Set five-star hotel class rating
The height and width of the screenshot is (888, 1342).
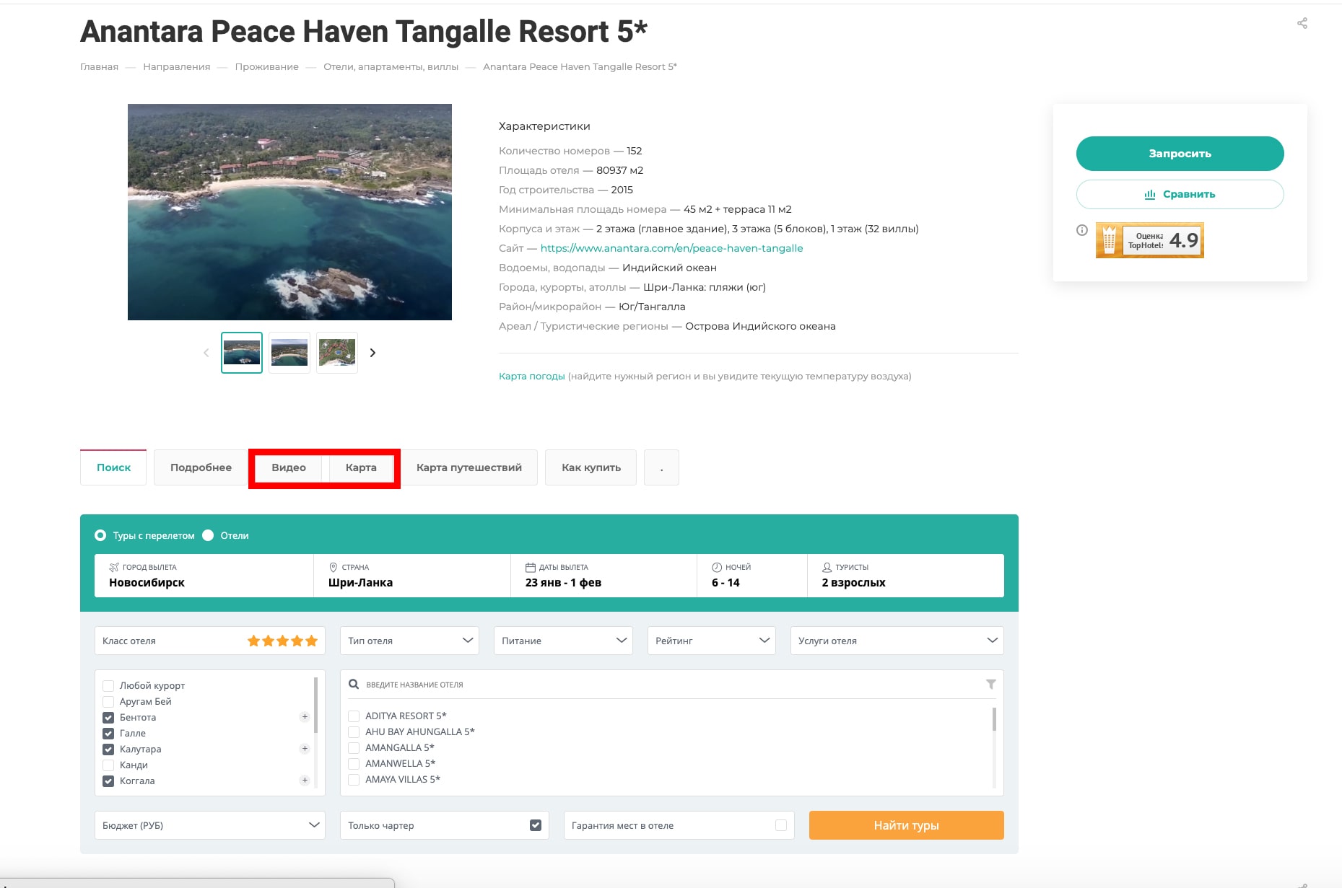pyautogui.click(x=311, y=641)
